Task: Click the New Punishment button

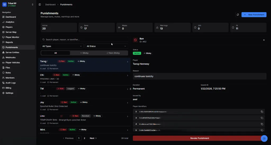Action: pos(254,15)
